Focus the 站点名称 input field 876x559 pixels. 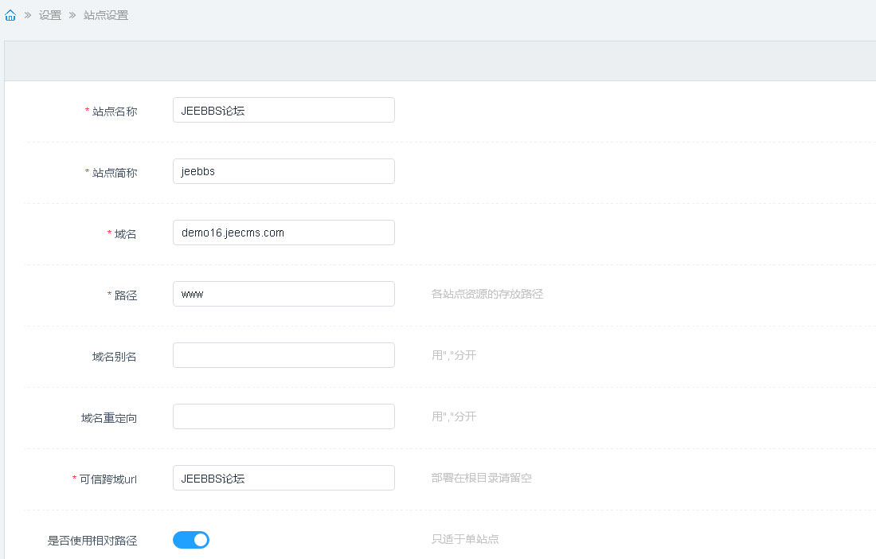click(x=284, y=110)
